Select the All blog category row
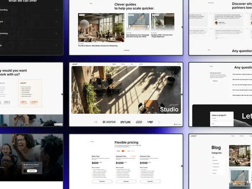This screenshot has height=189, width=252. click(x=219, y=157)
